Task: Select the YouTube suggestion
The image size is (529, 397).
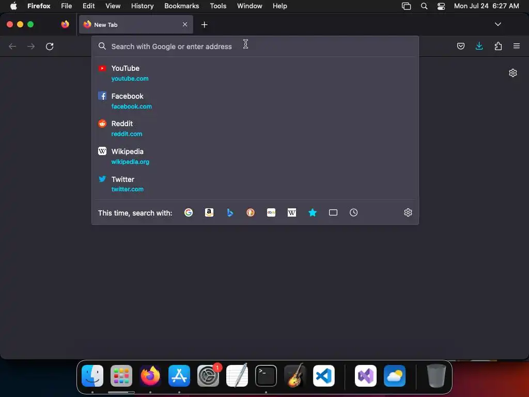Action: pyautogui.click(x=255, y=73)
